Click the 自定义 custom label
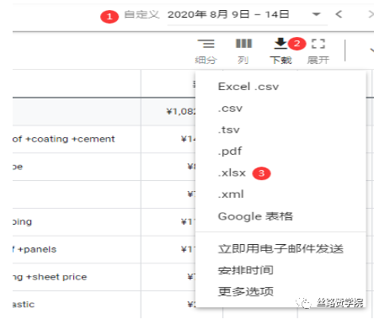Screen dimensions: 374x319 (142, 14)
